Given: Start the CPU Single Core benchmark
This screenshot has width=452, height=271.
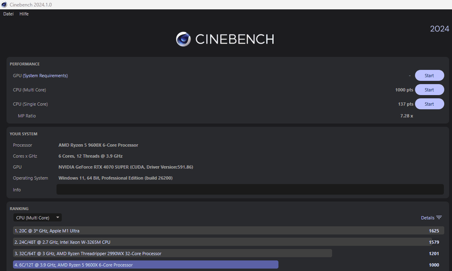Looking at the screenshot, I should pos(429,104).
